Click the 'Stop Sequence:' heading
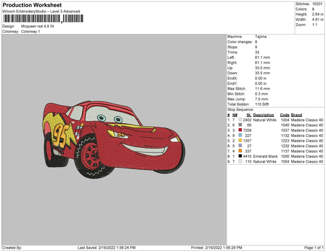This screenshot has height=252, width=326. pos(240,110)
